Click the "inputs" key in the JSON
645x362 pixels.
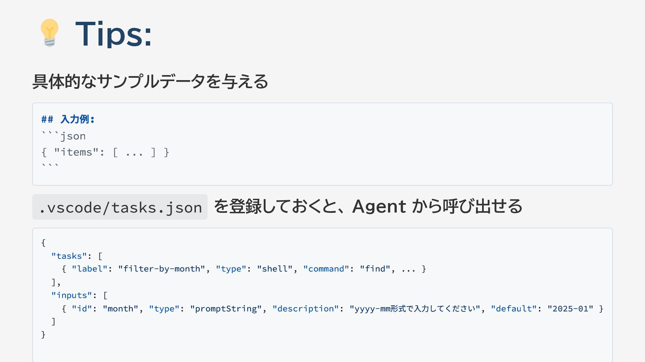[72, 295]
